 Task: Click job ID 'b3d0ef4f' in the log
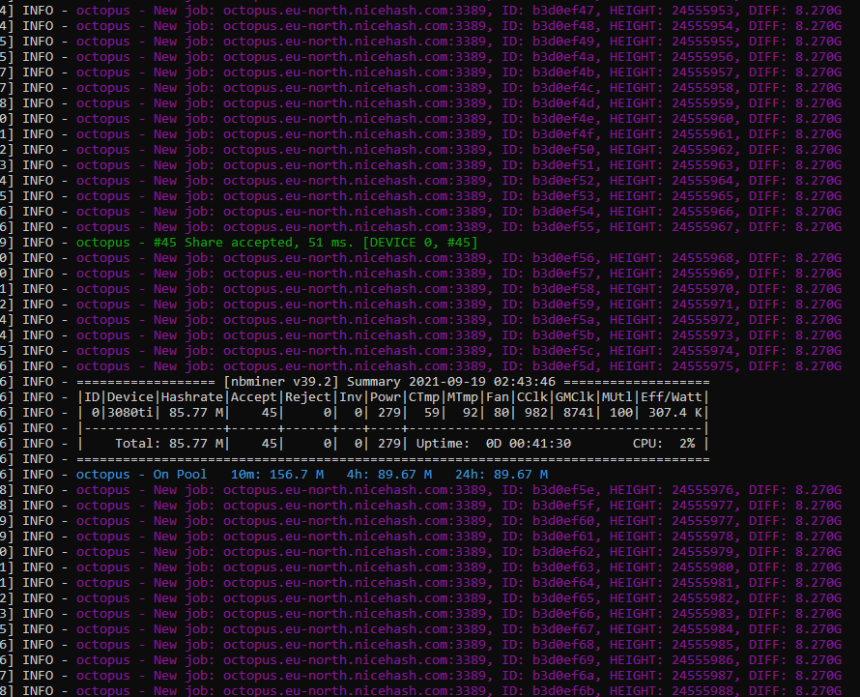pos(563,134)
